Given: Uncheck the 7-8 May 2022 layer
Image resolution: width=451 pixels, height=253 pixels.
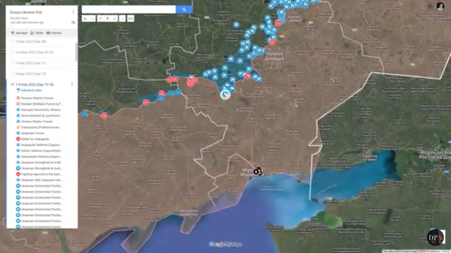Looking at the screenshot, I should [x=13, y=84].
